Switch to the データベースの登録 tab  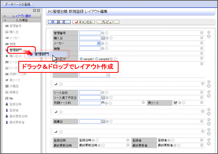pyautogui.click(x=18, y=4)
